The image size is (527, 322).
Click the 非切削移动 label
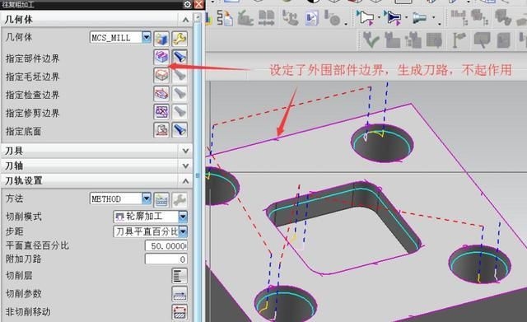(28, 312)
